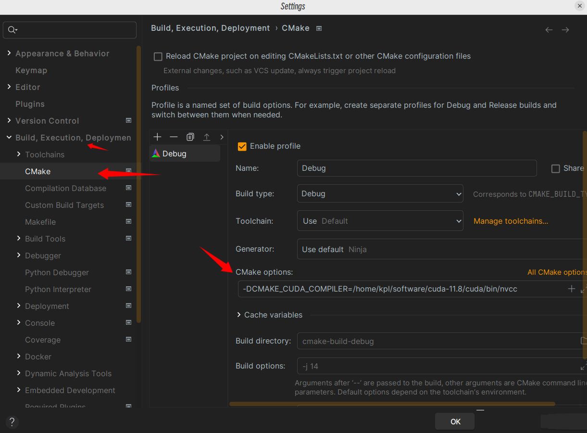The image size is (587, 433).
Task: Click the profile panel vertical scrollbar
Action: point(585,244)
